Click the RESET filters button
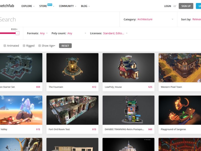 tap(65, 46)
